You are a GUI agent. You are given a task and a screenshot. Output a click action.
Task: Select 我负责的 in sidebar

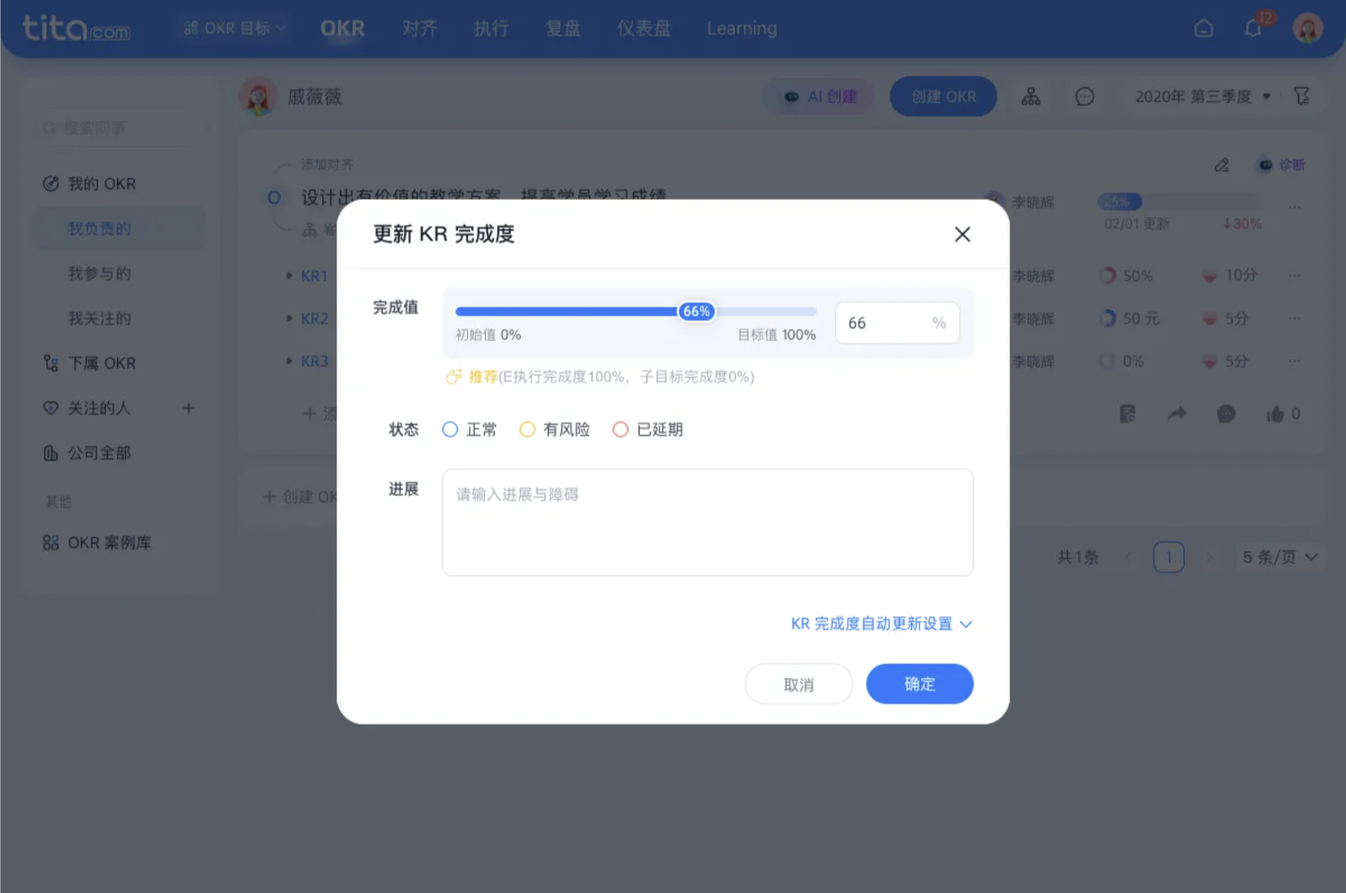119,229
